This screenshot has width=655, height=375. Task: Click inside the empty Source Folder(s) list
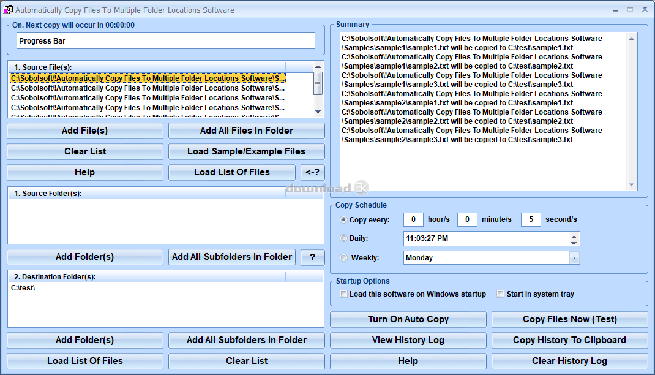(166, 221)
